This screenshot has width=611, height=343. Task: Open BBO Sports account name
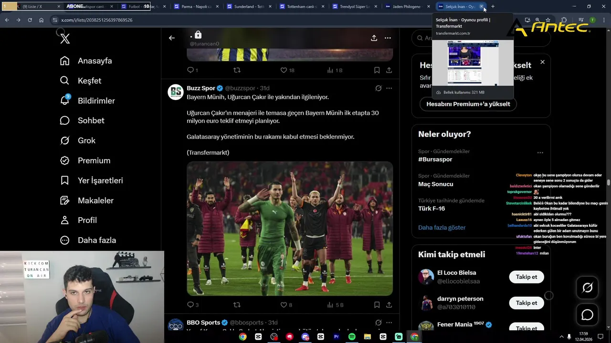tap(203, 323)
